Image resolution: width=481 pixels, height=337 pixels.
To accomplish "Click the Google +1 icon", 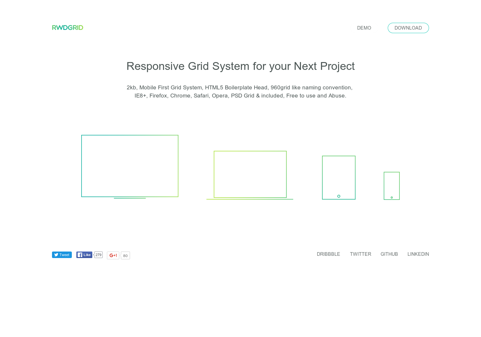I will click(113, 255).
